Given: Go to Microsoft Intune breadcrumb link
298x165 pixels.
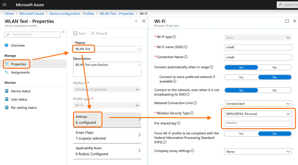Looking at the screenshot, I should point(32,14).
